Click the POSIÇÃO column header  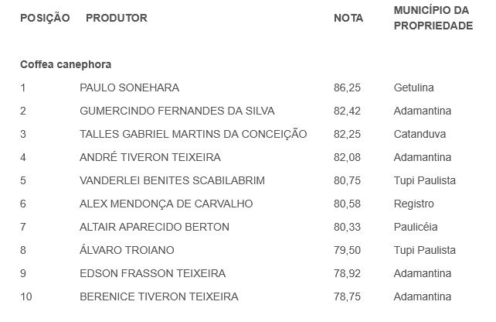pos(45,18)
